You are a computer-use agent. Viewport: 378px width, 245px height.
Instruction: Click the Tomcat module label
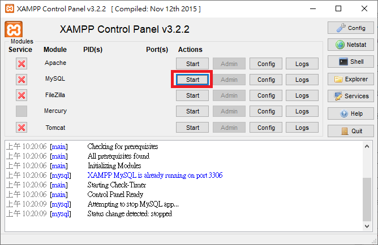tap(55, 128)
